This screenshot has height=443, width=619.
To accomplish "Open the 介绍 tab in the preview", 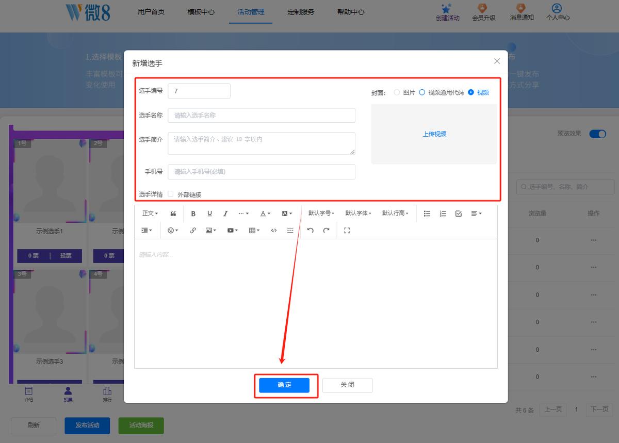I will pos(29,394).
